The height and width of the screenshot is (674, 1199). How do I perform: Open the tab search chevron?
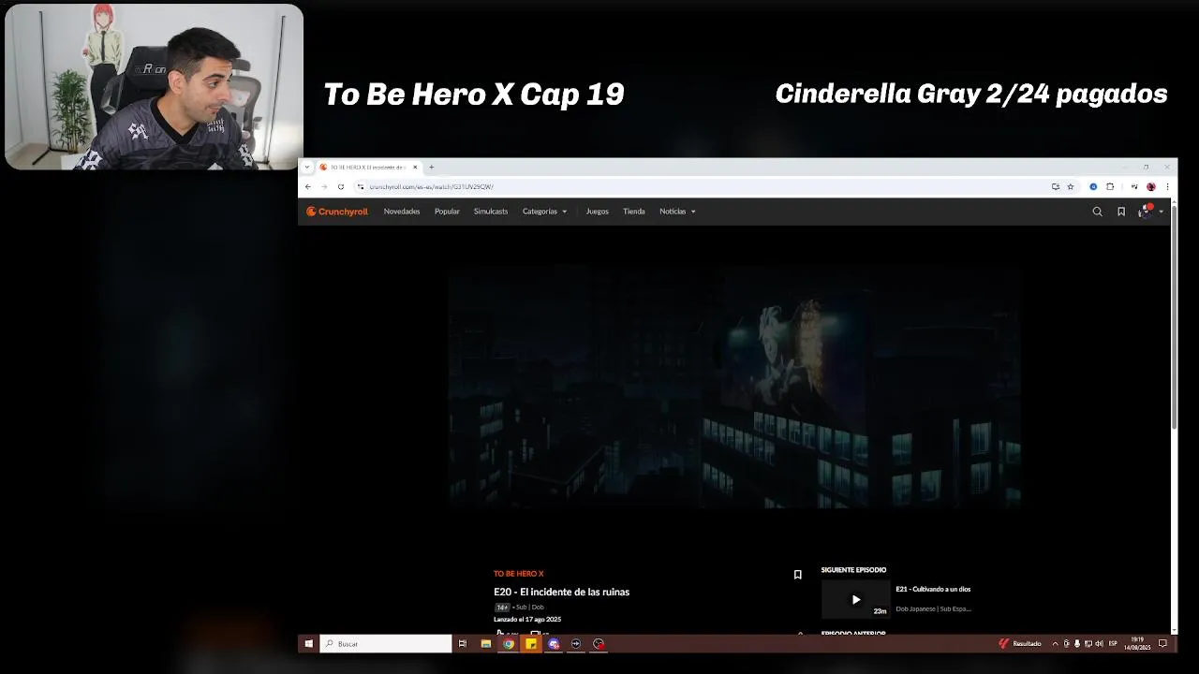306,167
